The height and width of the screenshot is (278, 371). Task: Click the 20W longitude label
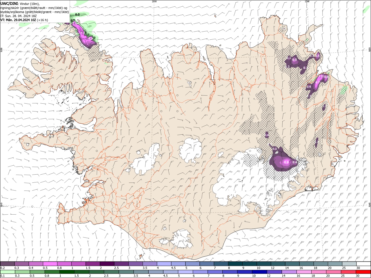tap(154, 1)
